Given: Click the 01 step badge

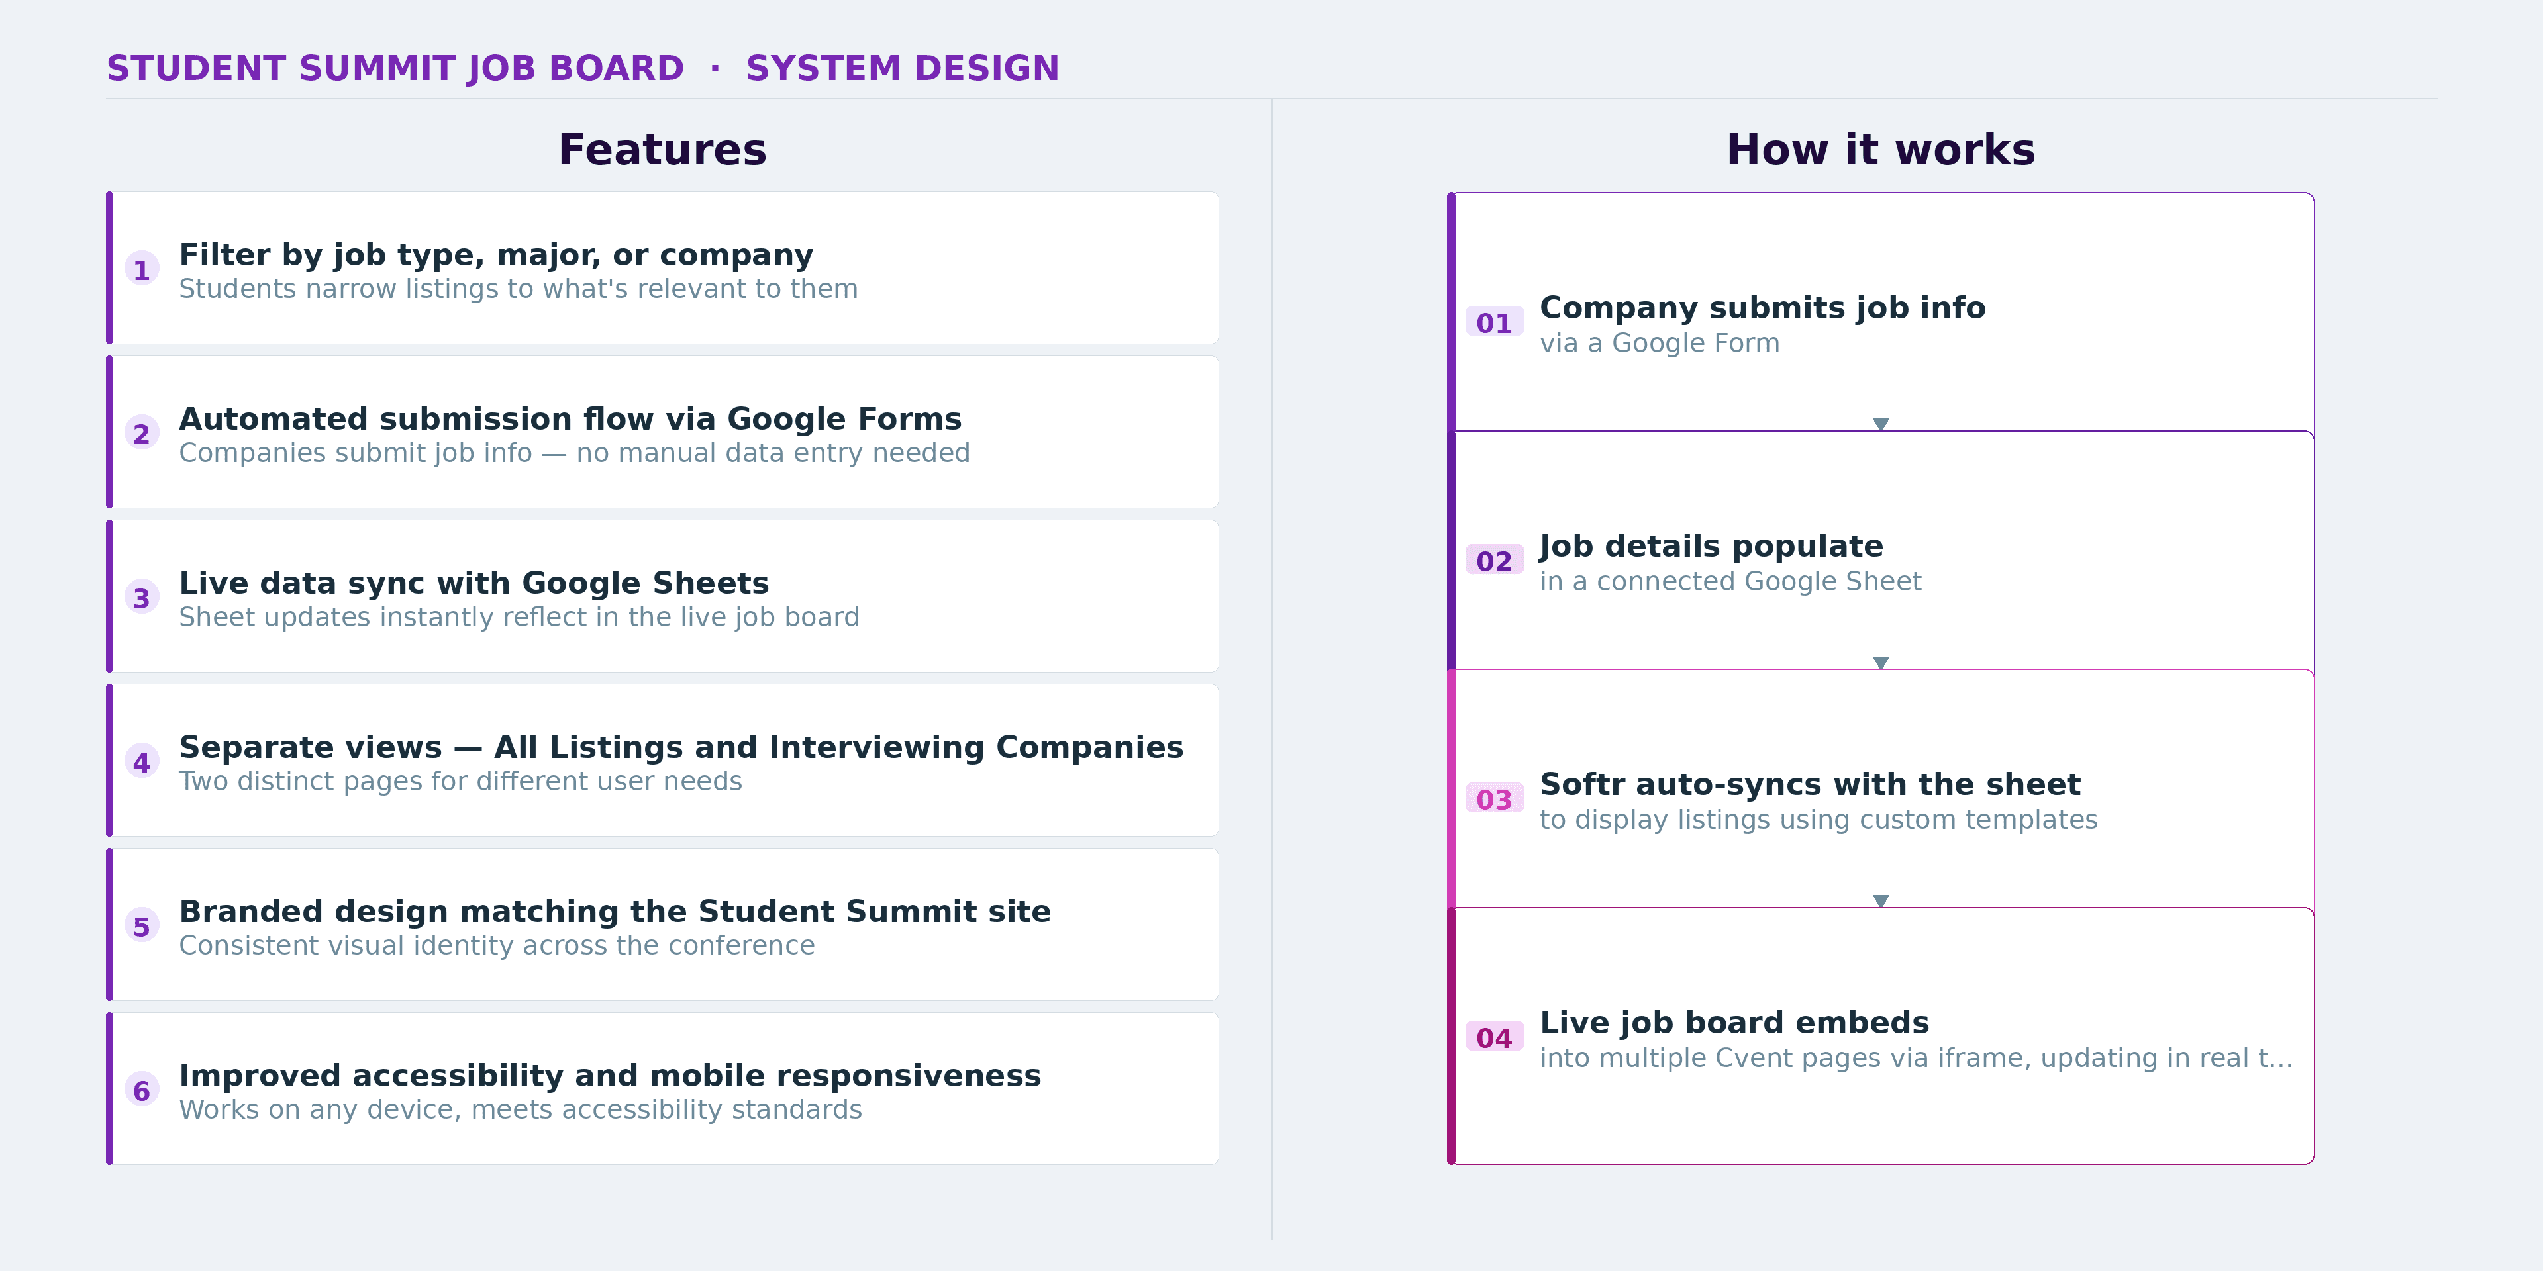Looking at the screenshot, I should click(1493, 322).
